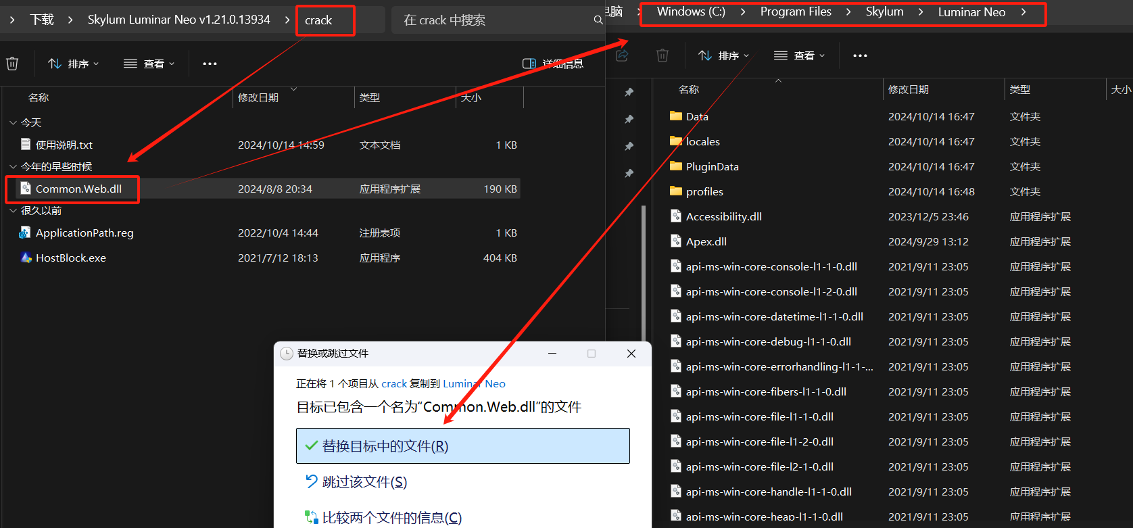Viewport: 1133px width, 528px height.
Task: Click the HostBlock.exe application icon
Action: [x=26, y=258]
